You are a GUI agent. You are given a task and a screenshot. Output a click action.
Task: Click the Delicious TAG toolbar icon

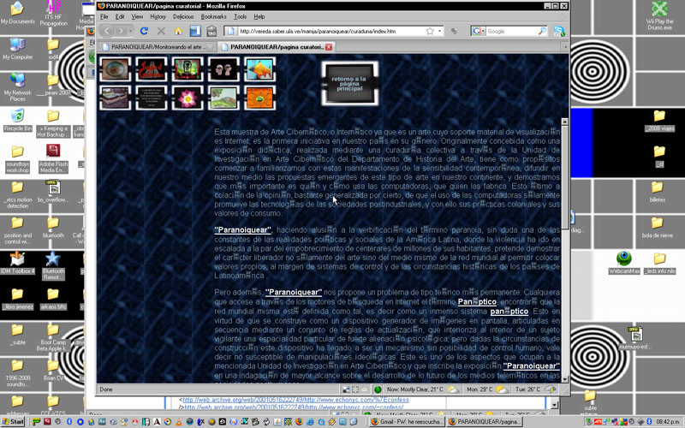tap(211, 31)
